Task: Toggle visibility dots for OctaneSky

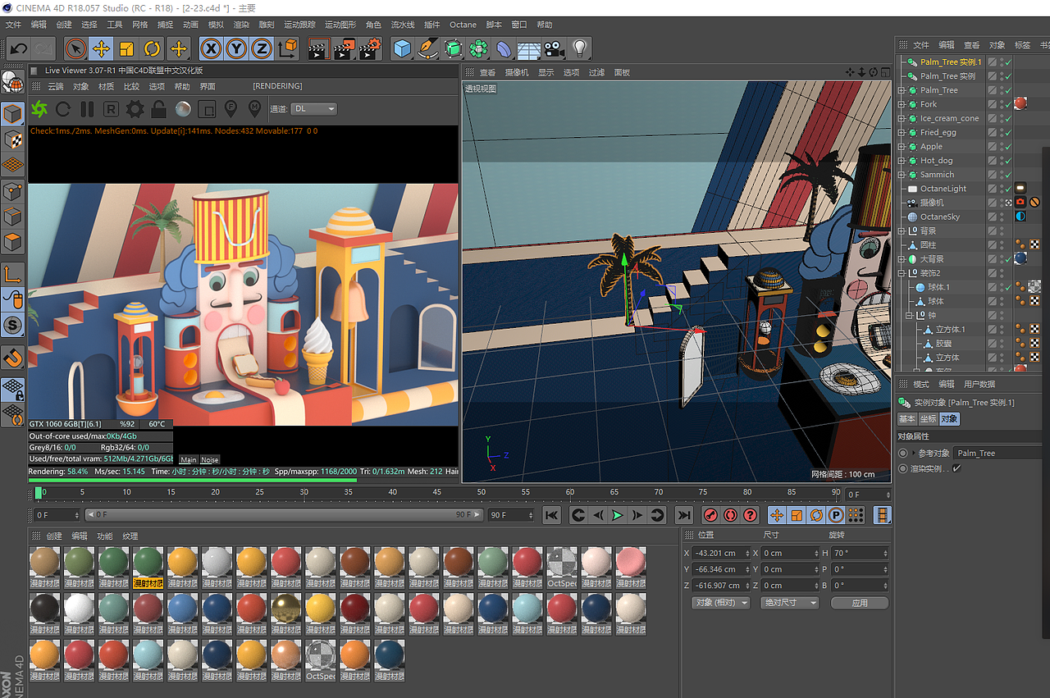Action: point(1002,217)
